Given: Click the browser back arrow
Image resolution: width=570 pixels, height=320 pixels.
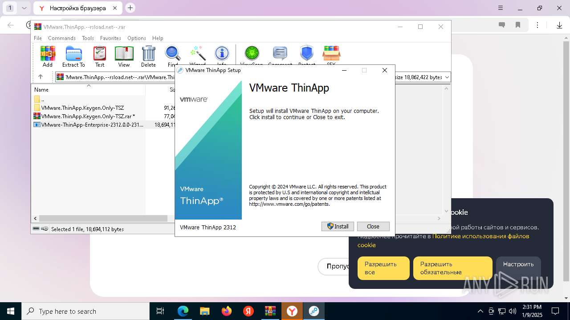Looking at the screenshot, I should coord(11,25).
